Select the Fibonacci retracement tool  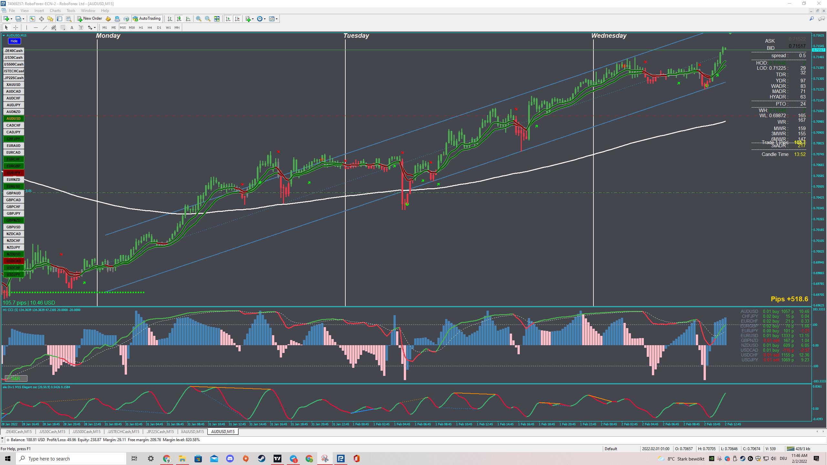[x=63, y=27]
